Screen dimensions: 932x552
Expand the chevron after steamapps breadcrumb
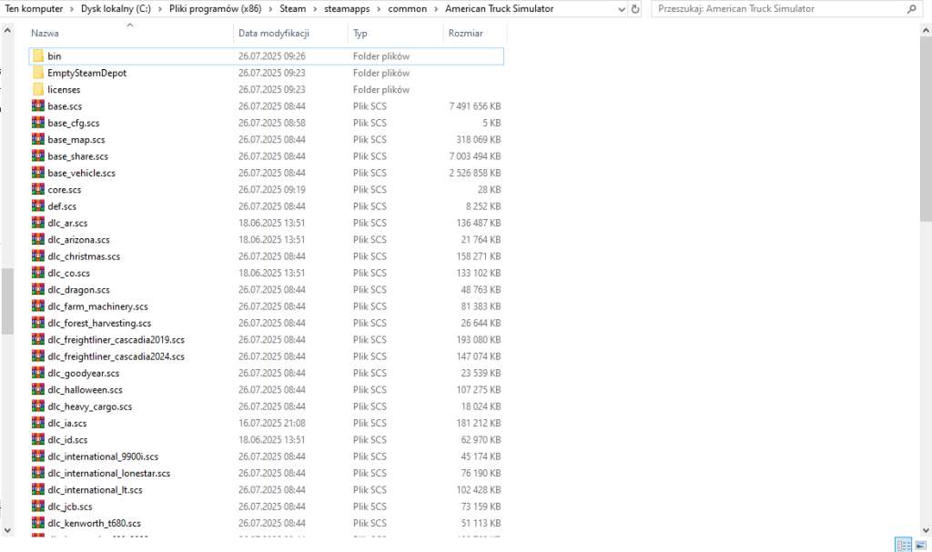click(379, 9)
